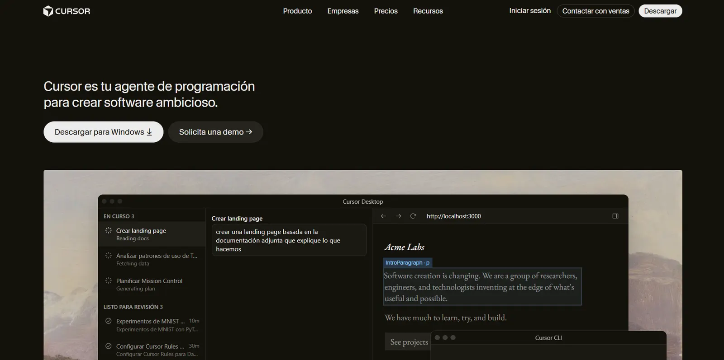Viewport: 724px width, 360px height.
Task: Click the Descargar button in the header
Action: click(x=660, y=11)
